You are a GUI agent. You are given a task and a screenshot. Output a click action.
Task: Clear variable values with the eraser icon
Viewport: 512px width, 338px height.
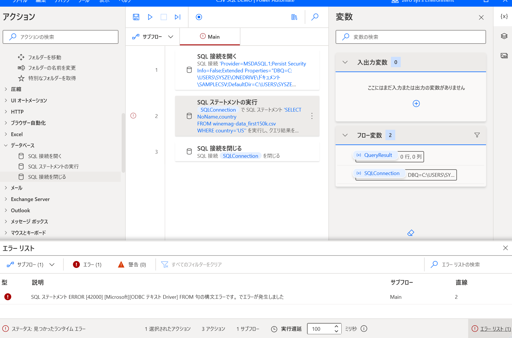pos(411,233)
